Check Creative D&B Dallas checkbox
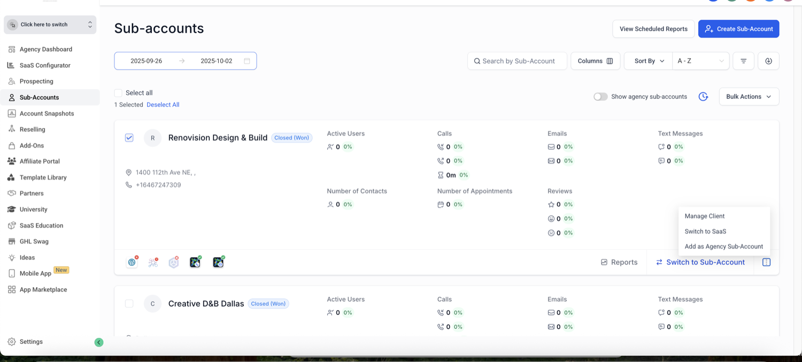Viewport: 802px width, 362px height. pos(129,304)
